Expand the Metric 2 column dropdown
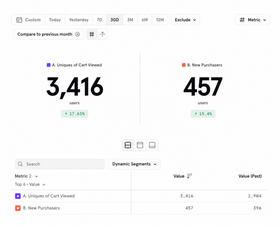This screenshot has width=280, height=225. tap(26, 176)
